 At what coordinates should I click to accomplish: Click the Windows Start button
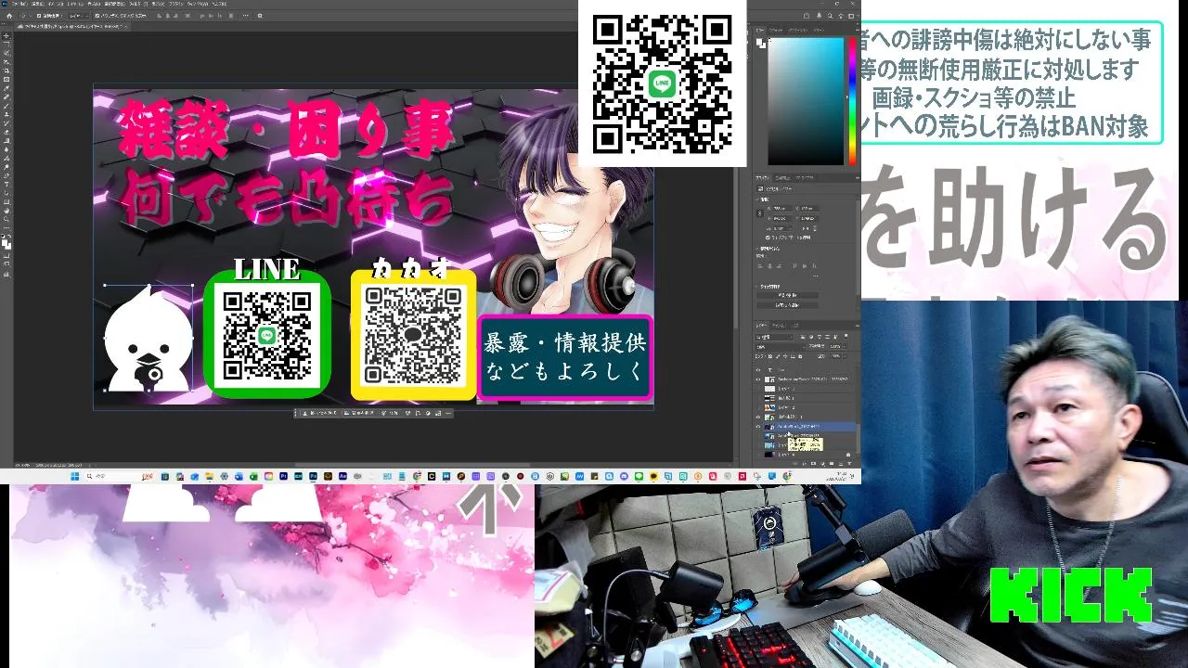pyautogui.click(x=74, y=476)
